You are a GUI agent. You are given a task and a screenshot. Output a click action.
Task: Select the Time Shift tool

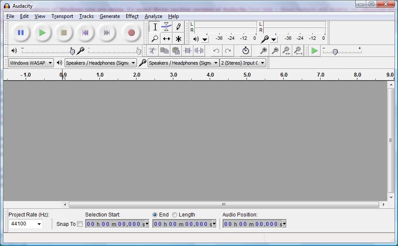point(166,39)
